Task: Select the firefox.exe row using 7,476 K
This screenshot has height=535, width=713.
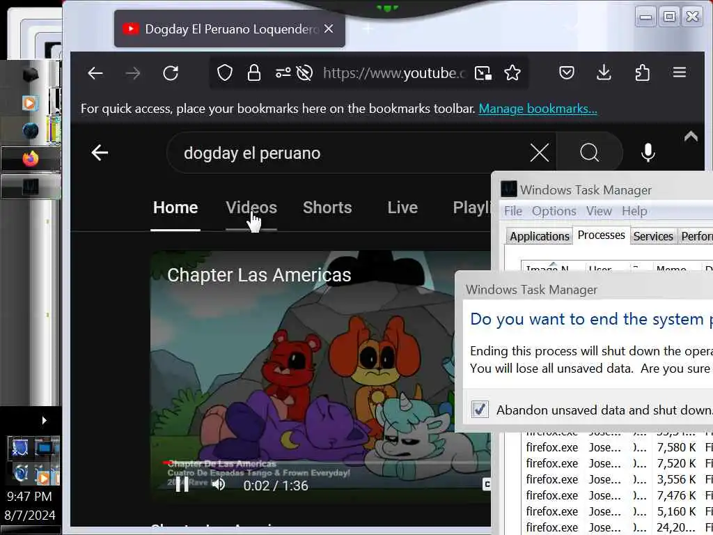Action: click(x=617, y=495)
